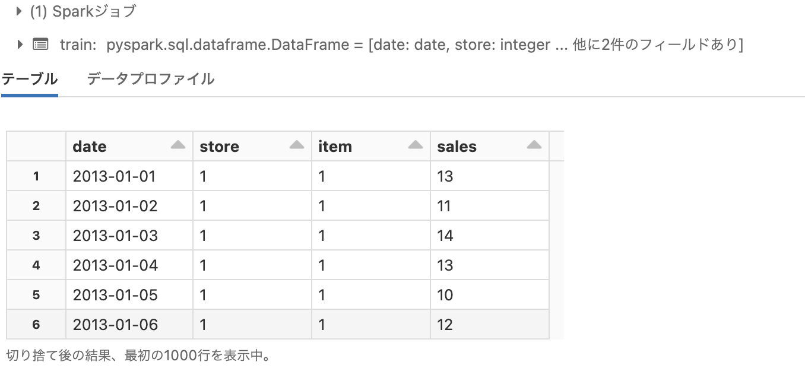Click the sales column header label

coord(457,147)
